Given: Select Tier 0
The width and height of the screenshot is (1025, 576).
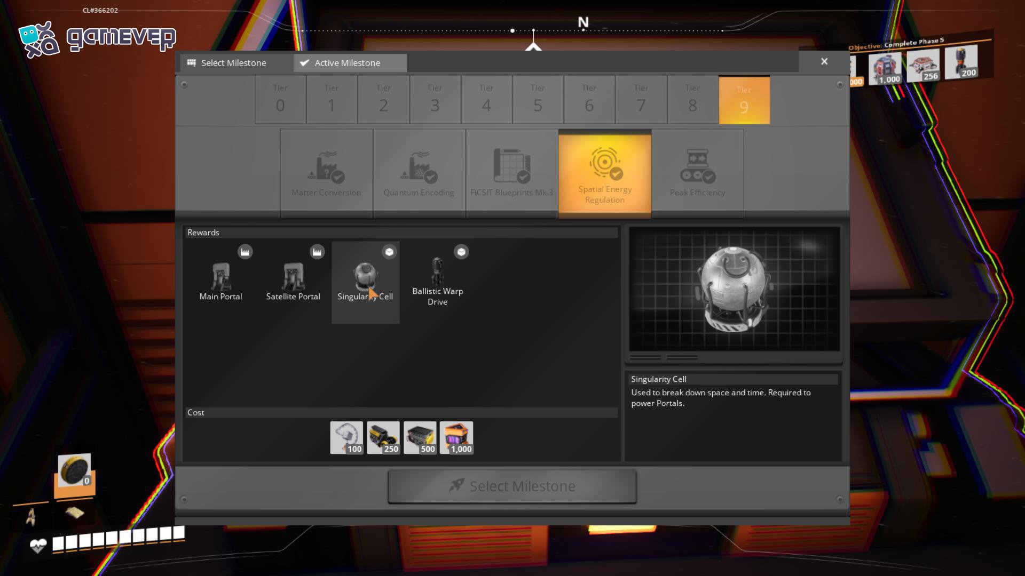Looking at the screenshot, I should [x=280, y=100].
